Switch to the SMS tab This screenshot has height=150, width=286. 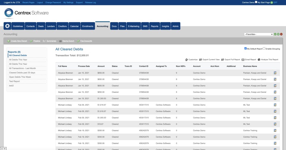[x=145, y=26]
